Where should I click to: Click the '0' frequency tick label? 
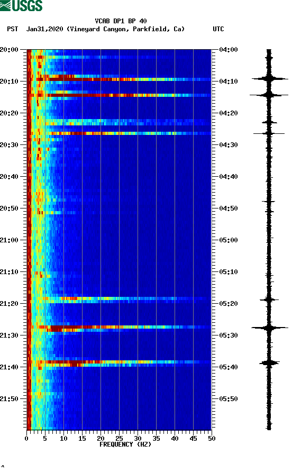26,439
